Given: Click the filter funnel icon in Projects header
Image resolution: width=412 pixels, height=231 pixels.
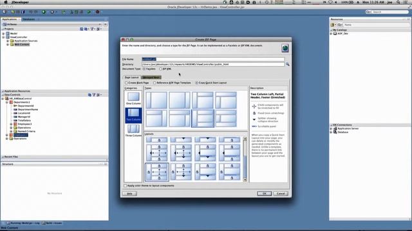Looking at the screenshot, I should click(92, 29).
